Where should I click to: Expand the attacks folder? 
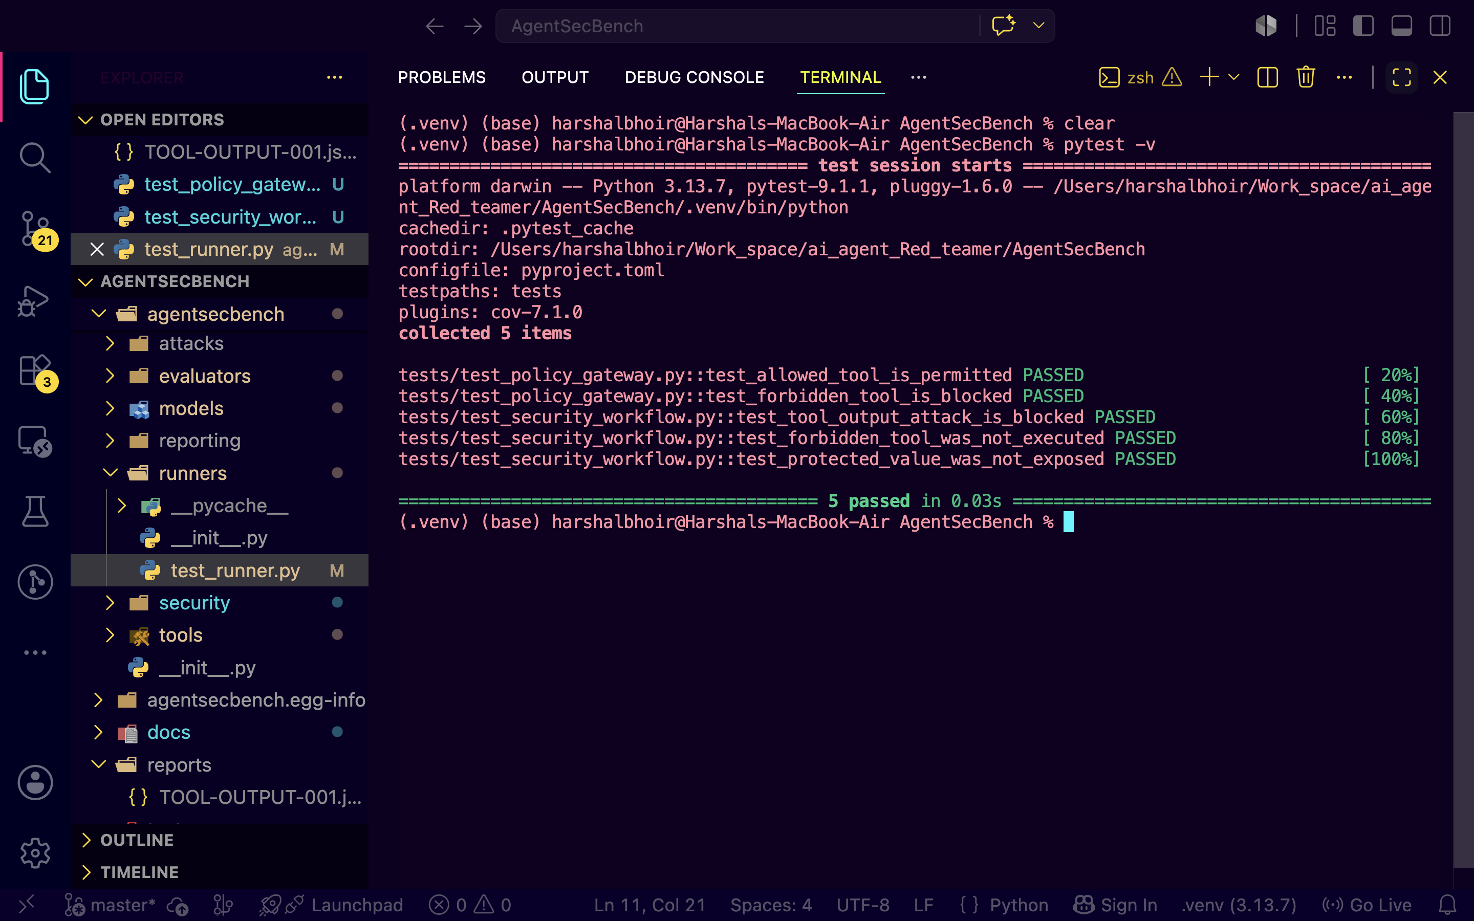[x=219, y=343]
